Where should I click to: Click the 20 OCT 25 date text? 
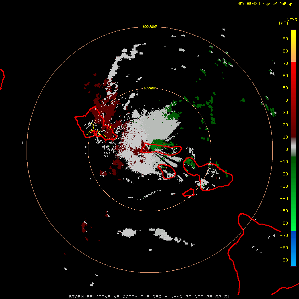point(199,297)
